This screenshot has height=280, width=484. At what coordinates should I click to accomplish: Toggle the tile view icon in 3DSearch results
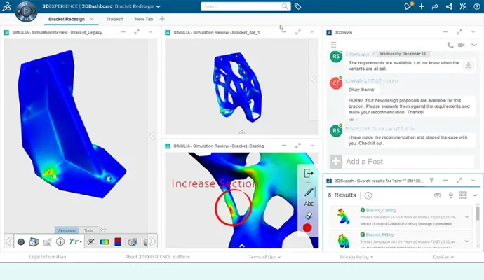tap(462, 195)
